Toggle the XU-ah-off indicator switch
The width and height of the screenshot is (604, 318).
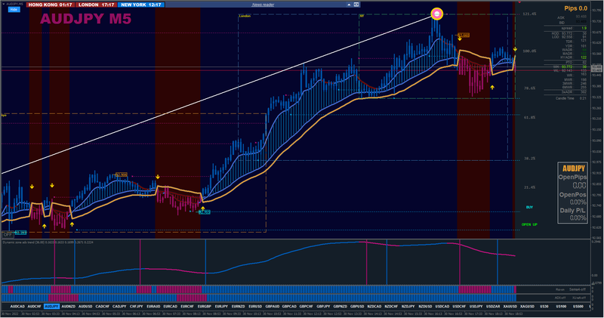[579, 298]
